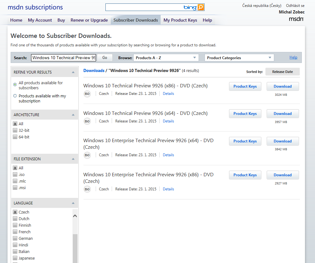Screen dimensions: 315x263
Task: Enable the 64-bit architecture checkbox
Action: click(15, 137)
